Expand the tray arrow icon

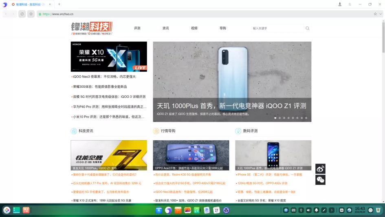pos(332,210)
